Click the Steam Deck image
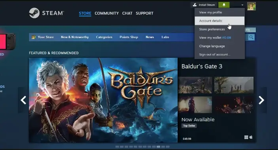Screen dimensions: 278x150 [x=8, y=41]
